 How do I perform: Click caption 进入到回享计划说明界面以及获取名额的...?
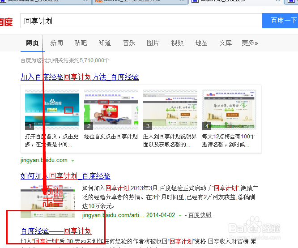pyautogui.click(x=170, y=141)
